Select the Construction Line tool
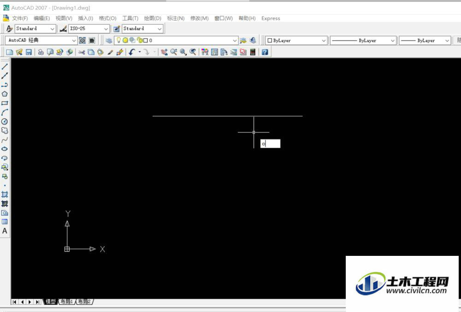Viewport: 461px width, 312px height. click(5, 75)
